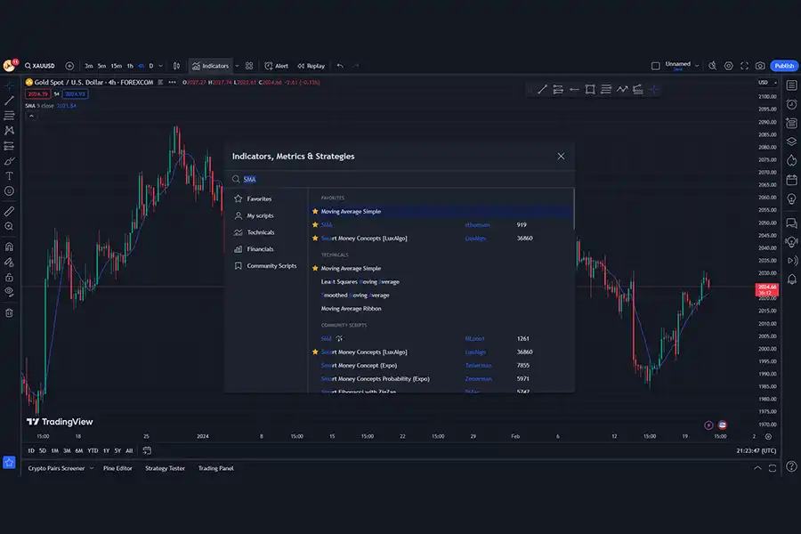This screenshot has height=534, width=801.
Task: Open the Pine Editor tab
Action: pos(117,469)
